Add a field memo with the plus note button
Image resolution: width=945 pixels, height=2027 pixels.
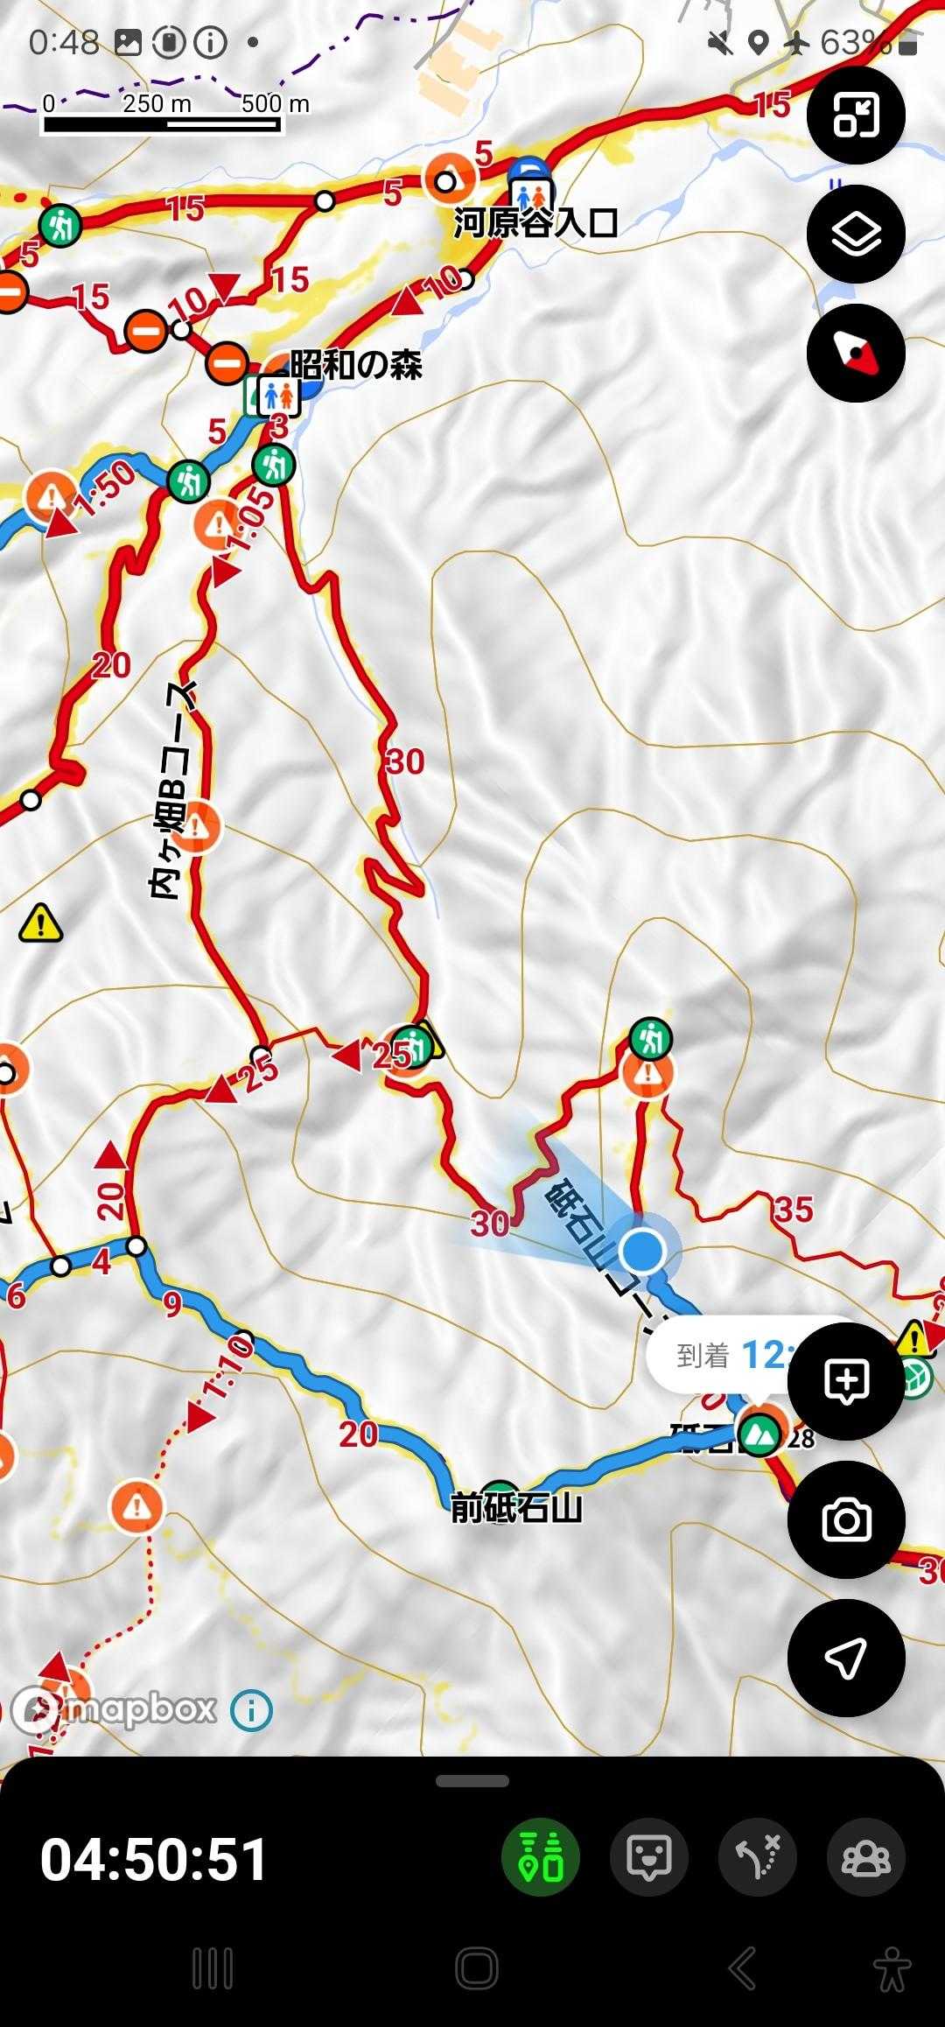(x=845, y=1381)
